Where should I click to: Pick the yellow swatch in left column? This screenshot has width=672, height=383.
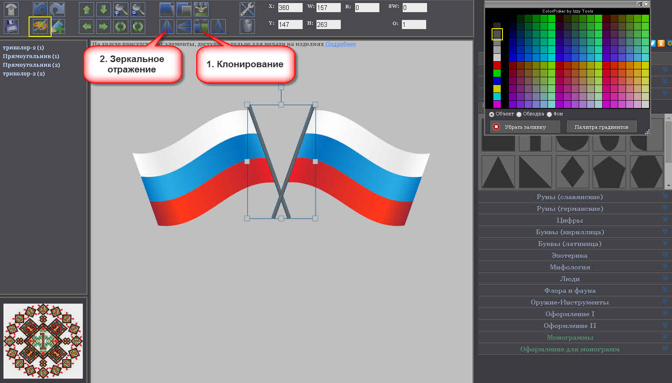[x=497, y=88]
